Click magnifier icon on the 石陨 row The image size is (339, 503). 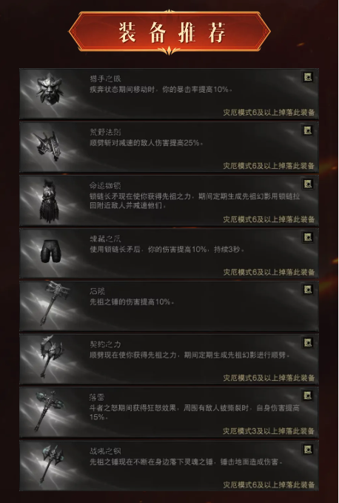(x=308, y=290)
